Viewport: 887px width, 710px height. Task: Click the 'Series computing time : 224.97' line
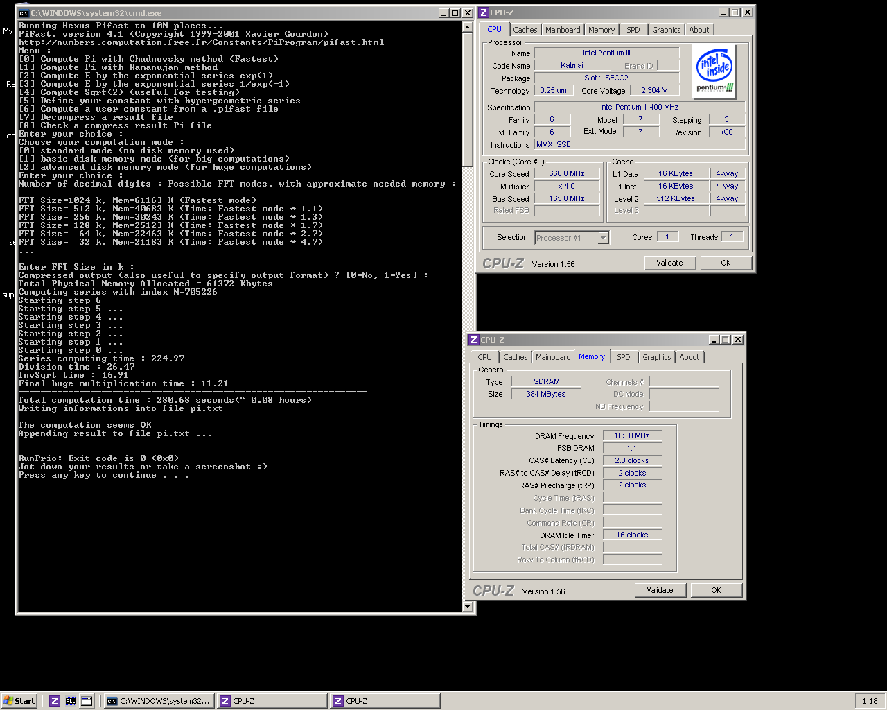[x=101, y=358]
